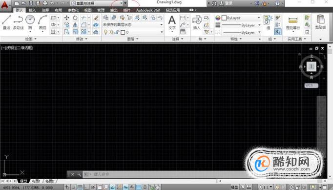The width and height of the screenshot is (333, 190).
Task: Toggle infer constraints in status bar
Action: [x=67, y=187]
